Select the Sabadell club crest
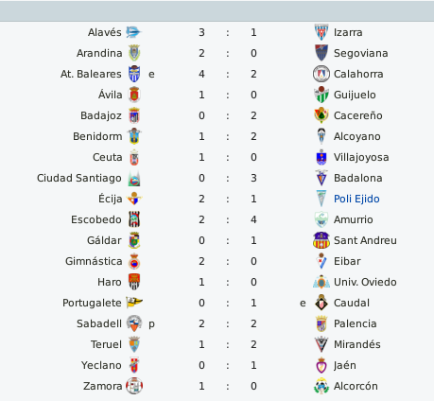This screenshot has width=434, height=401. 134,323
